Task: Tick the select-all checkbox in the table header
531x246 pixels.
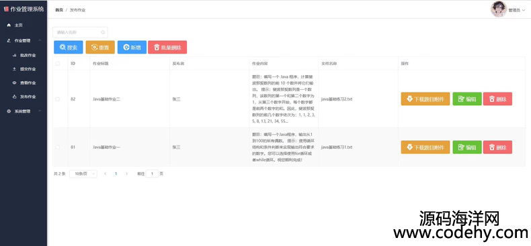Action: [x=58, y=64]
